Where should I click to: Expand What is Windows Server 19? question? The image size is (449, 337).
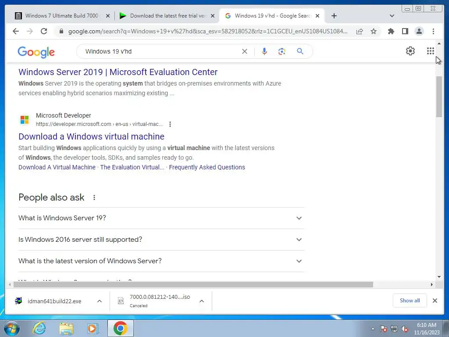tap(161, 218)
